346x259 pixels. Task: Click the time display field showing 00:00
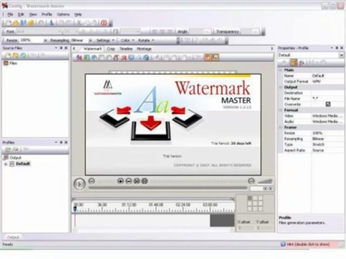(262, 188)
